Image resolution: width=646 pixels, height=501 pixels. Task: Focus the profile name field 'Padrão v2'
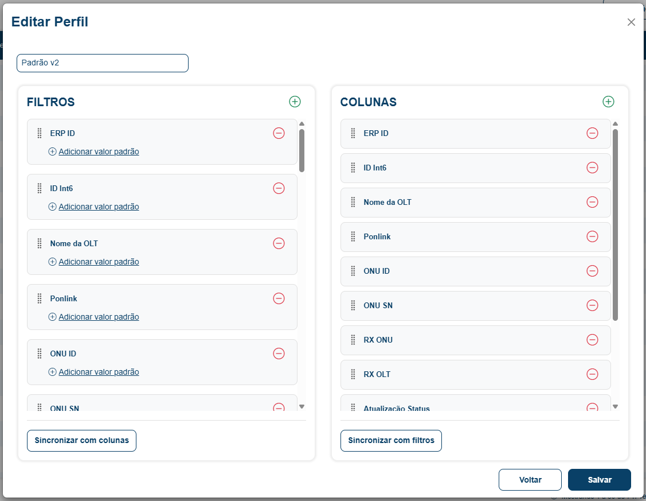[x=103, y=63]
